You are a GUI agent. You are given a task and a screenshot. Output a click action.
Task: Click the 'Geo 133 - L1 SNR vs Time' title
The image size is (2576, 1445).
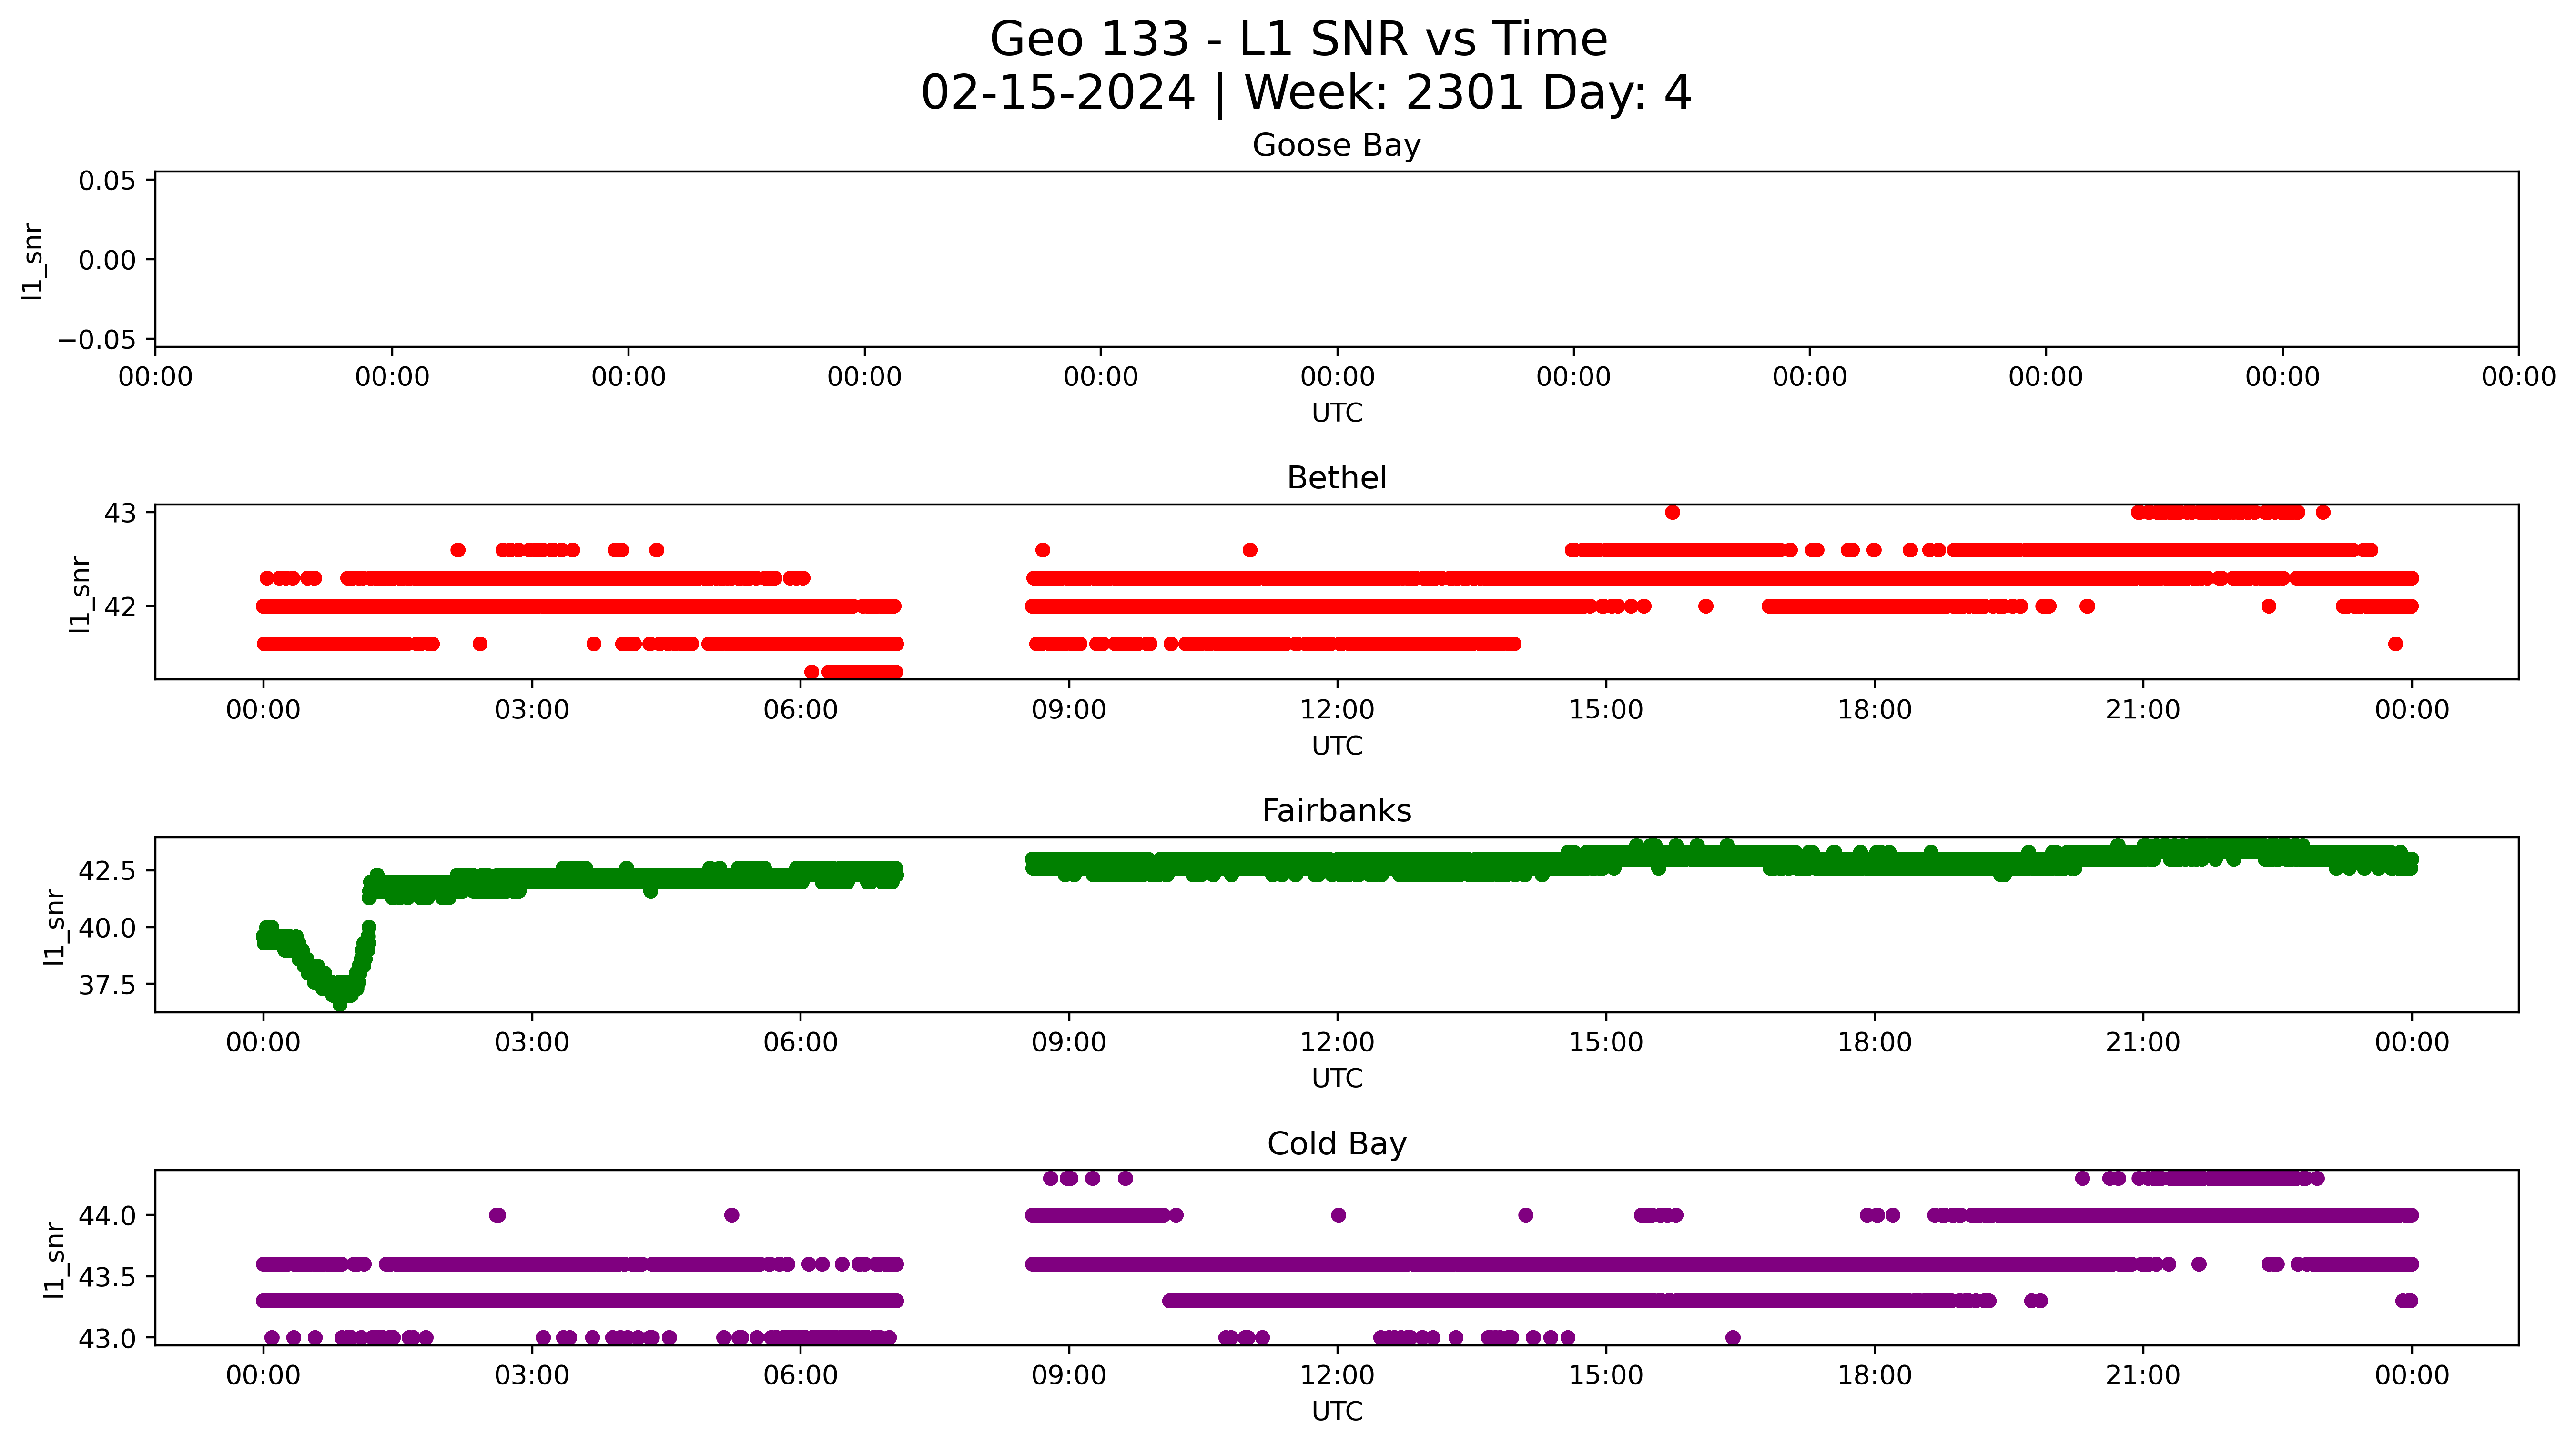tap(1298, 40)
